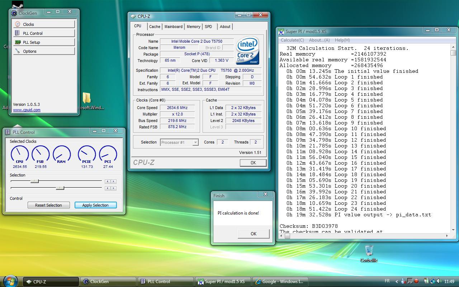
Task: Click the volume speaker tray icon
Action: point(439,281)
